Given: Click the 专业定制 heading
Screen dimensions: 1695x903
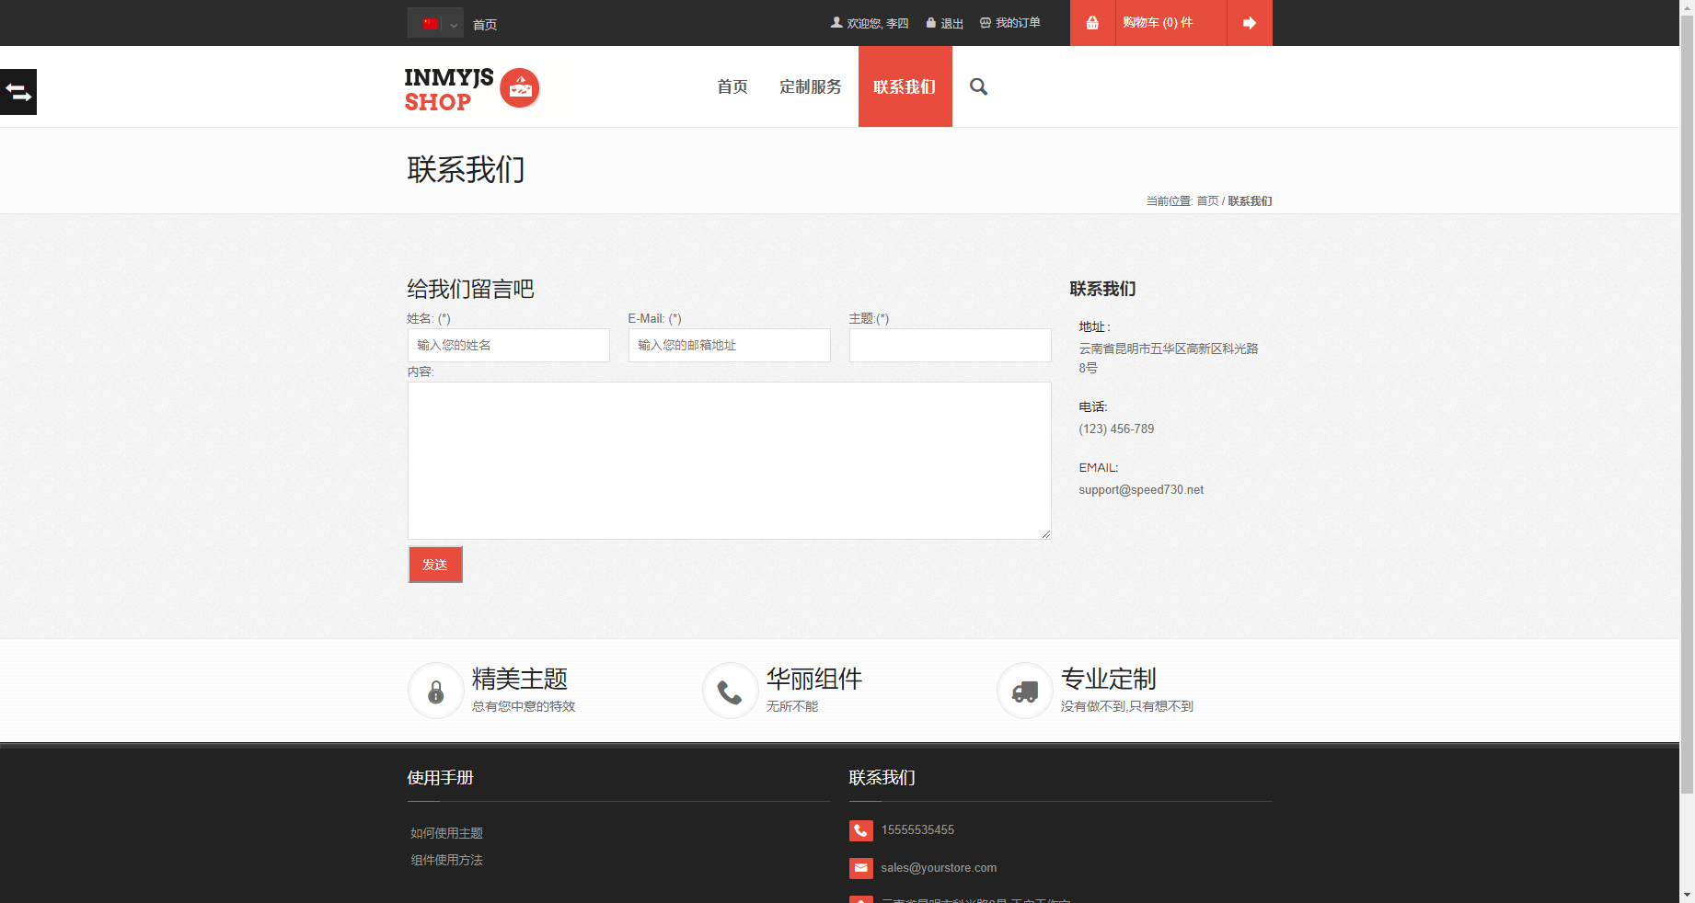Looking at the screenshot, I should [1109, 679].
